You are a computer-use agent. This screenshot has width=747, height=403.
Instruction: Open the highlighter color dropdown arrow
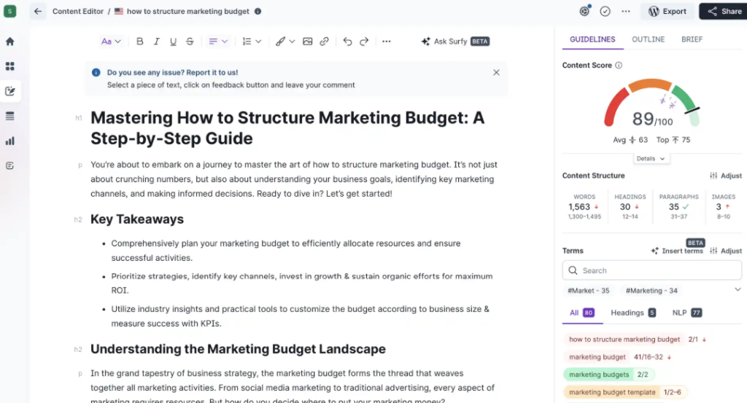click(292, 42)
